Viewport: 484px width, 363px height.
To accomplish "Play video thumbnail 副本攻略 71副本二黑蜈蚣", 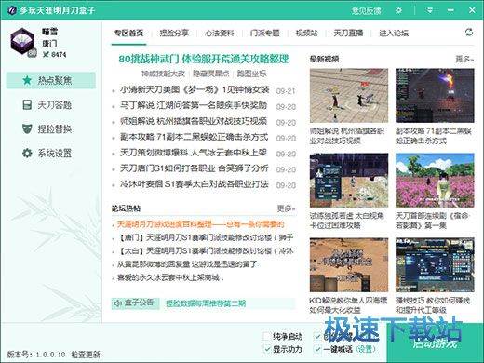I will (435, 96).
